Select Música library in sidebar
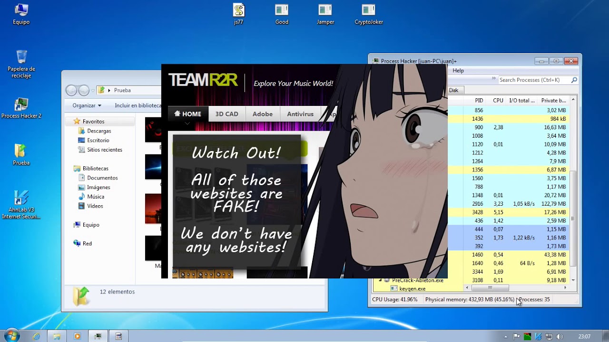 pos(91,197)
